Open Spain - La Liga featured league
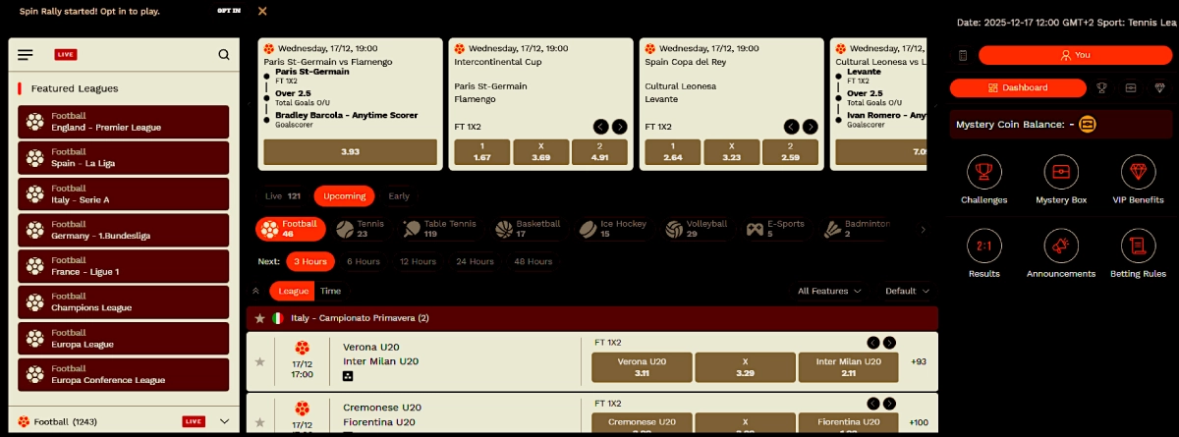1179x437 pixels. (123, 158)
